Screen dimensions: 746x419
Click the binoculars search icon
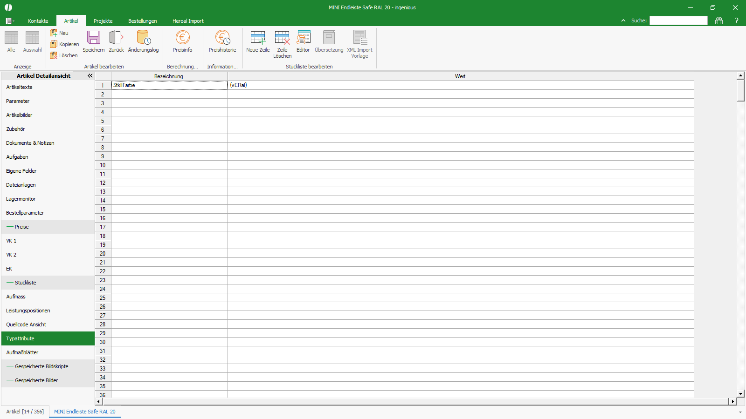click(x=719, y=20)
